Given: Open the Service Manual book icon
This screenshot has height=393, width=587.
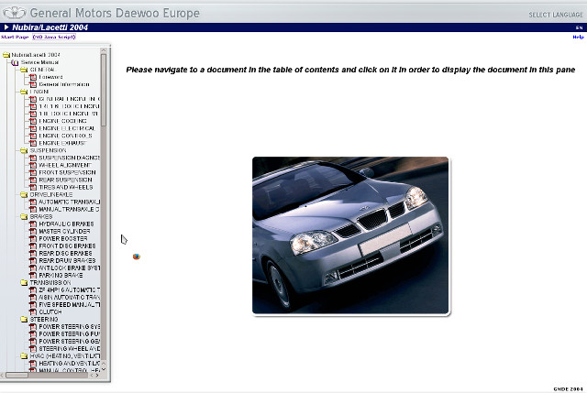Looking at the screenshot, I should click(x=16, y=61).
